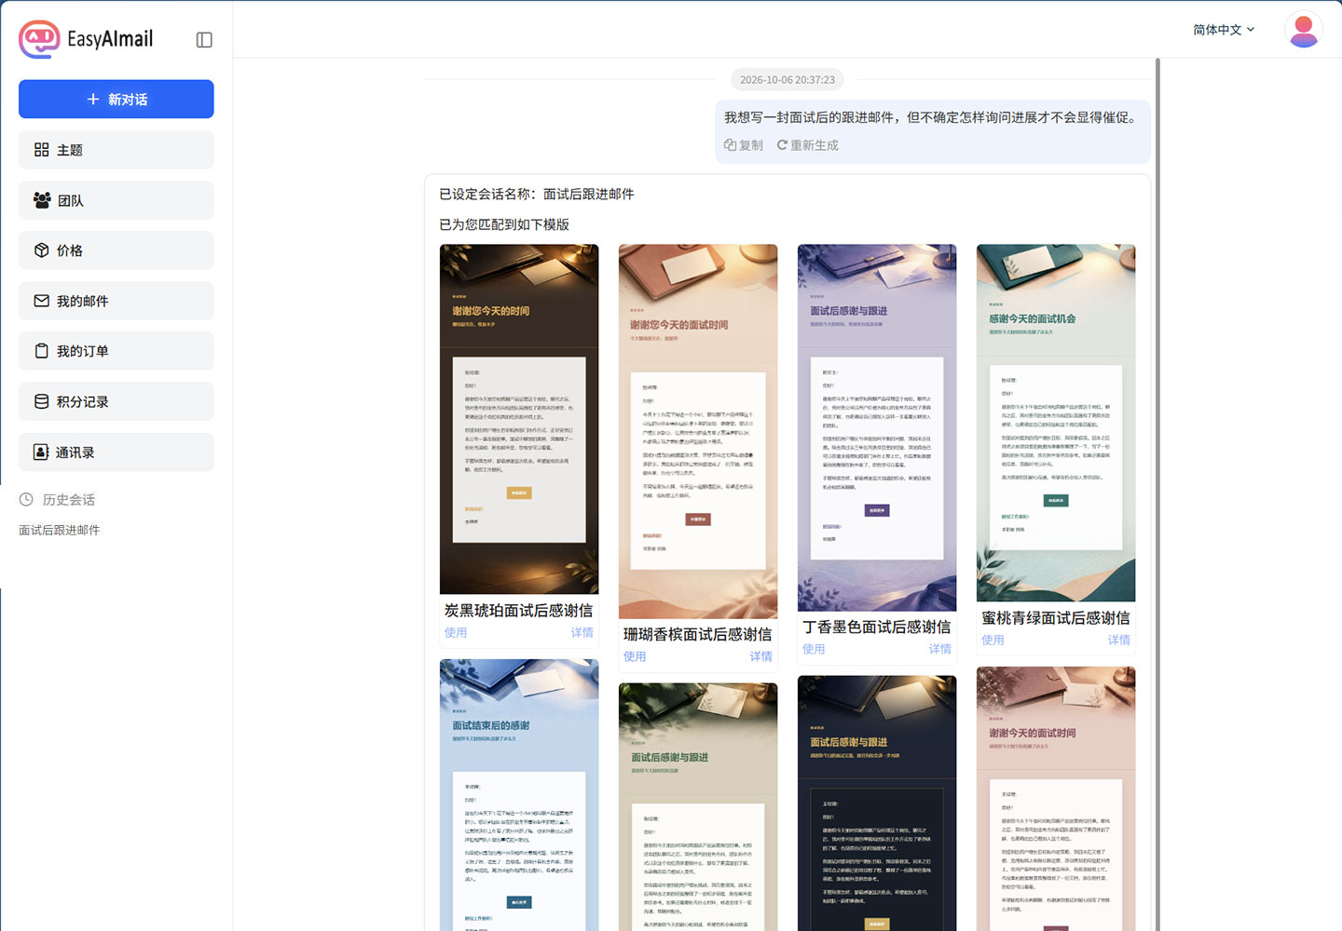
Task: Open the 主题 themes menu item
Action: tap(116, 150)
